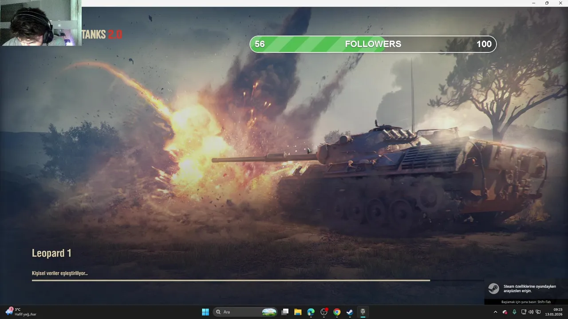Image resolution: width=568 pixels, height=319 pixels.
Task: Expand the hidden system tray icons chevron
Action: coord(495,312)
